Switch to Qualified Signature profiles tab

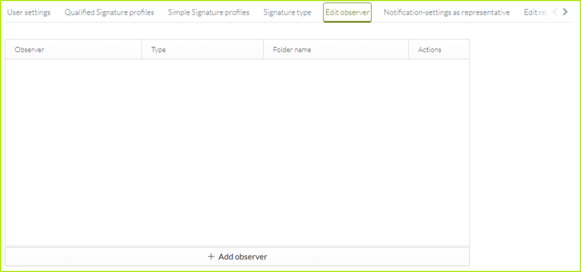109,12
